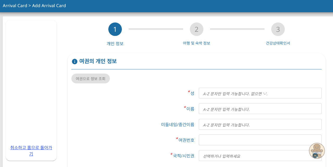Click the Villain mascot avatar icon
Viewport: 333px width, 167px height.
tap(317, 151)
